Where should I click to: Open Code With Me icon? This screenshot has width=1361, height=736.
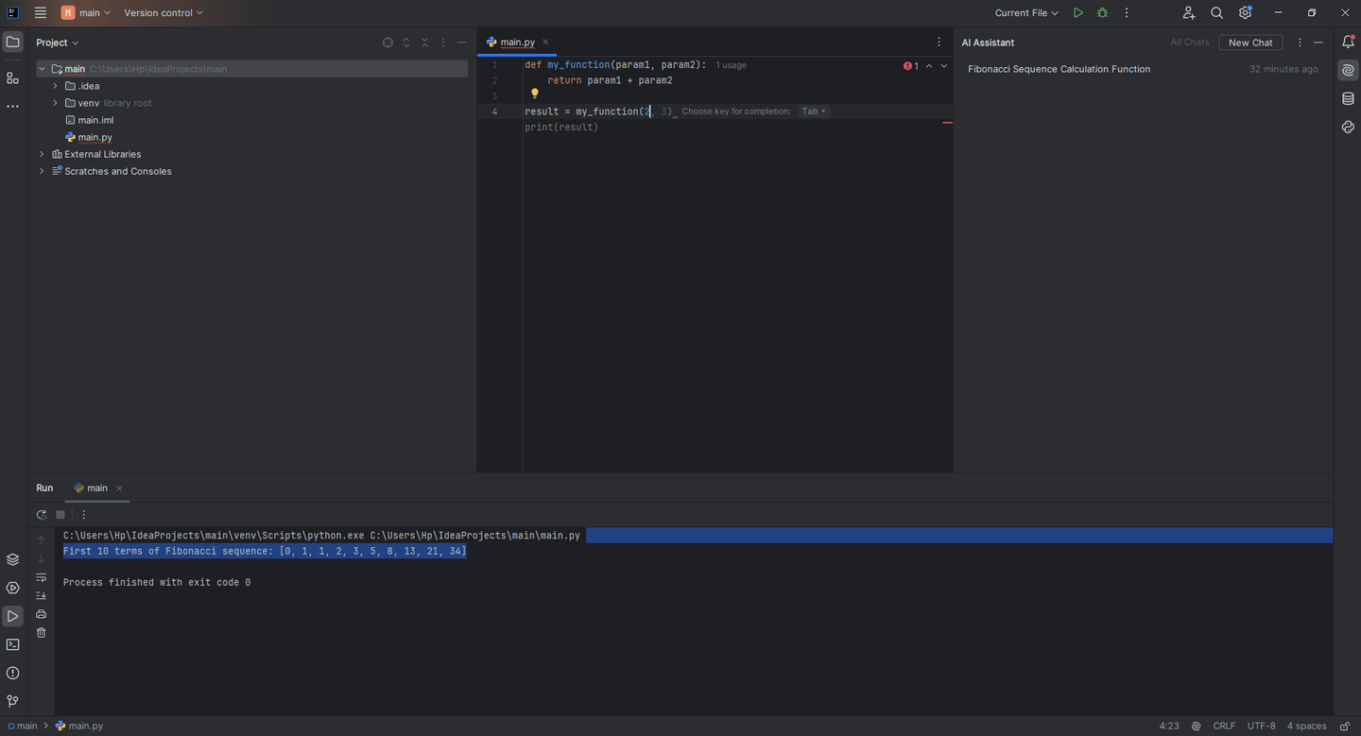[x=1188, y=13]
